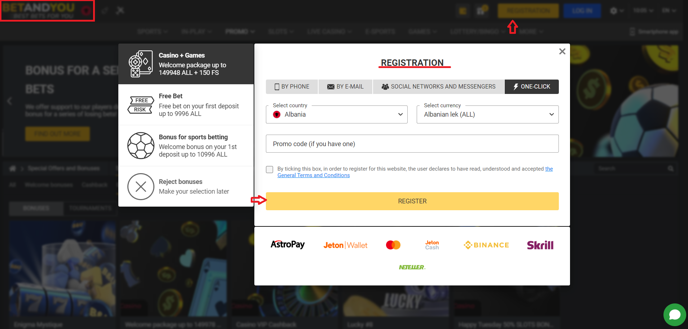Expand the GAMES navigation menu

422,32
